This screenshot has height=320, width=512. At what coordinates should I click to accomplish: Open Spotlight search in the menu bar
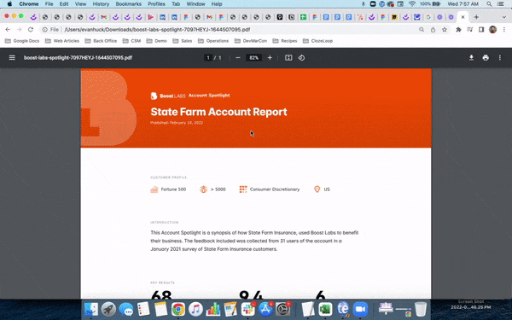tap(489, 4)
